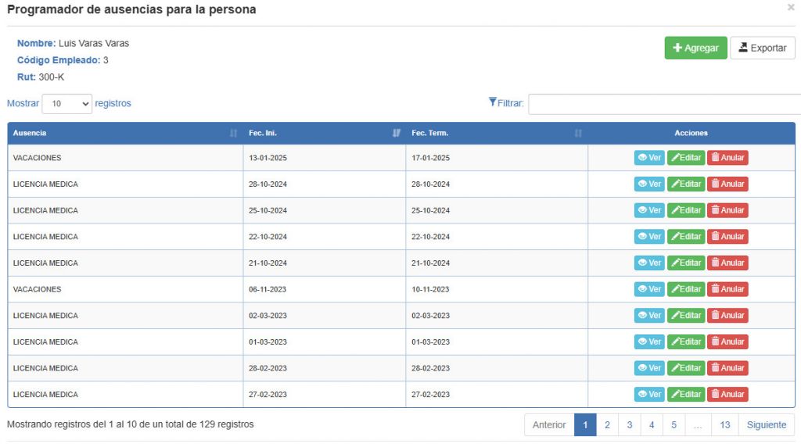This screenshot has width=801, height=447.
Task: View the 22-10-2024 LICENCIA MEDICA record
Action: pos(649,236)
